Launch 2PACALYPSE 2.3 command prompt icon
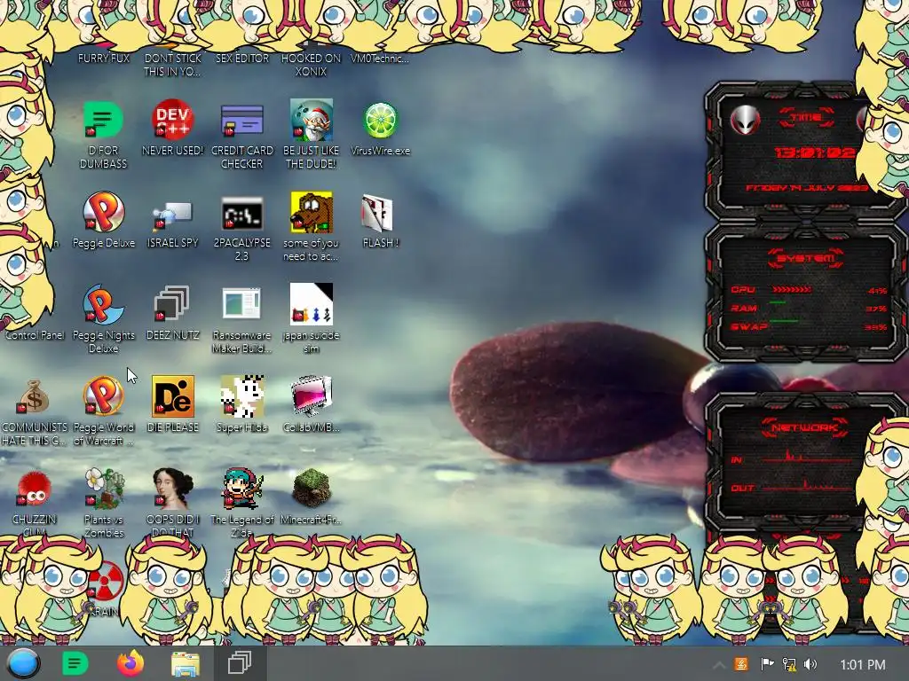909x681 pixels. pyautogui.click(x=241, y=213)
